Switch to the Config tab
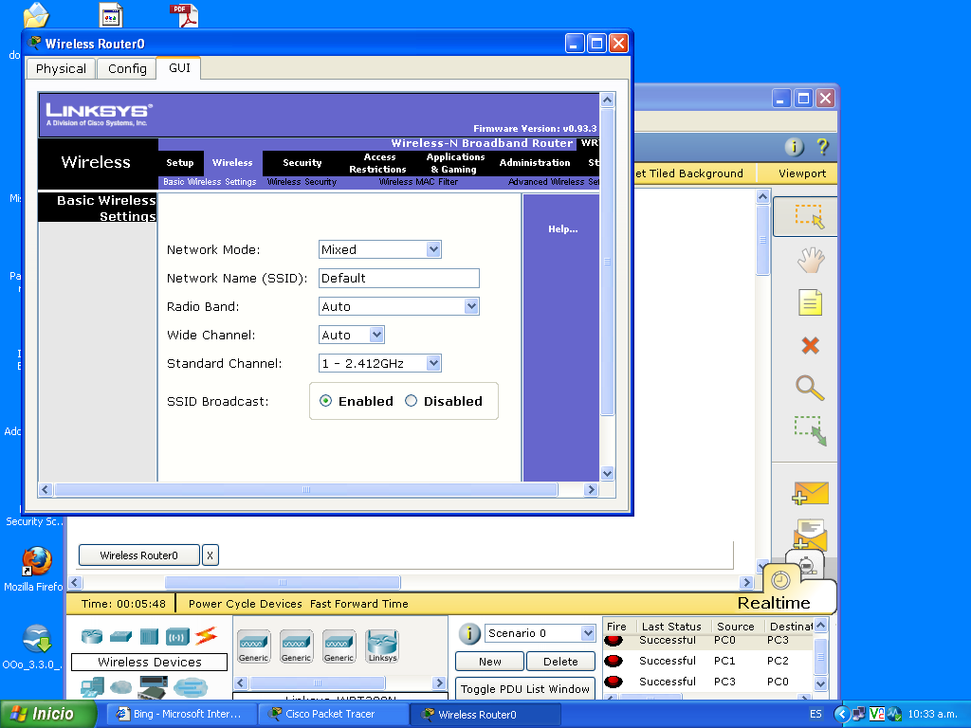 pyautogui.click(x=127, y=68)
